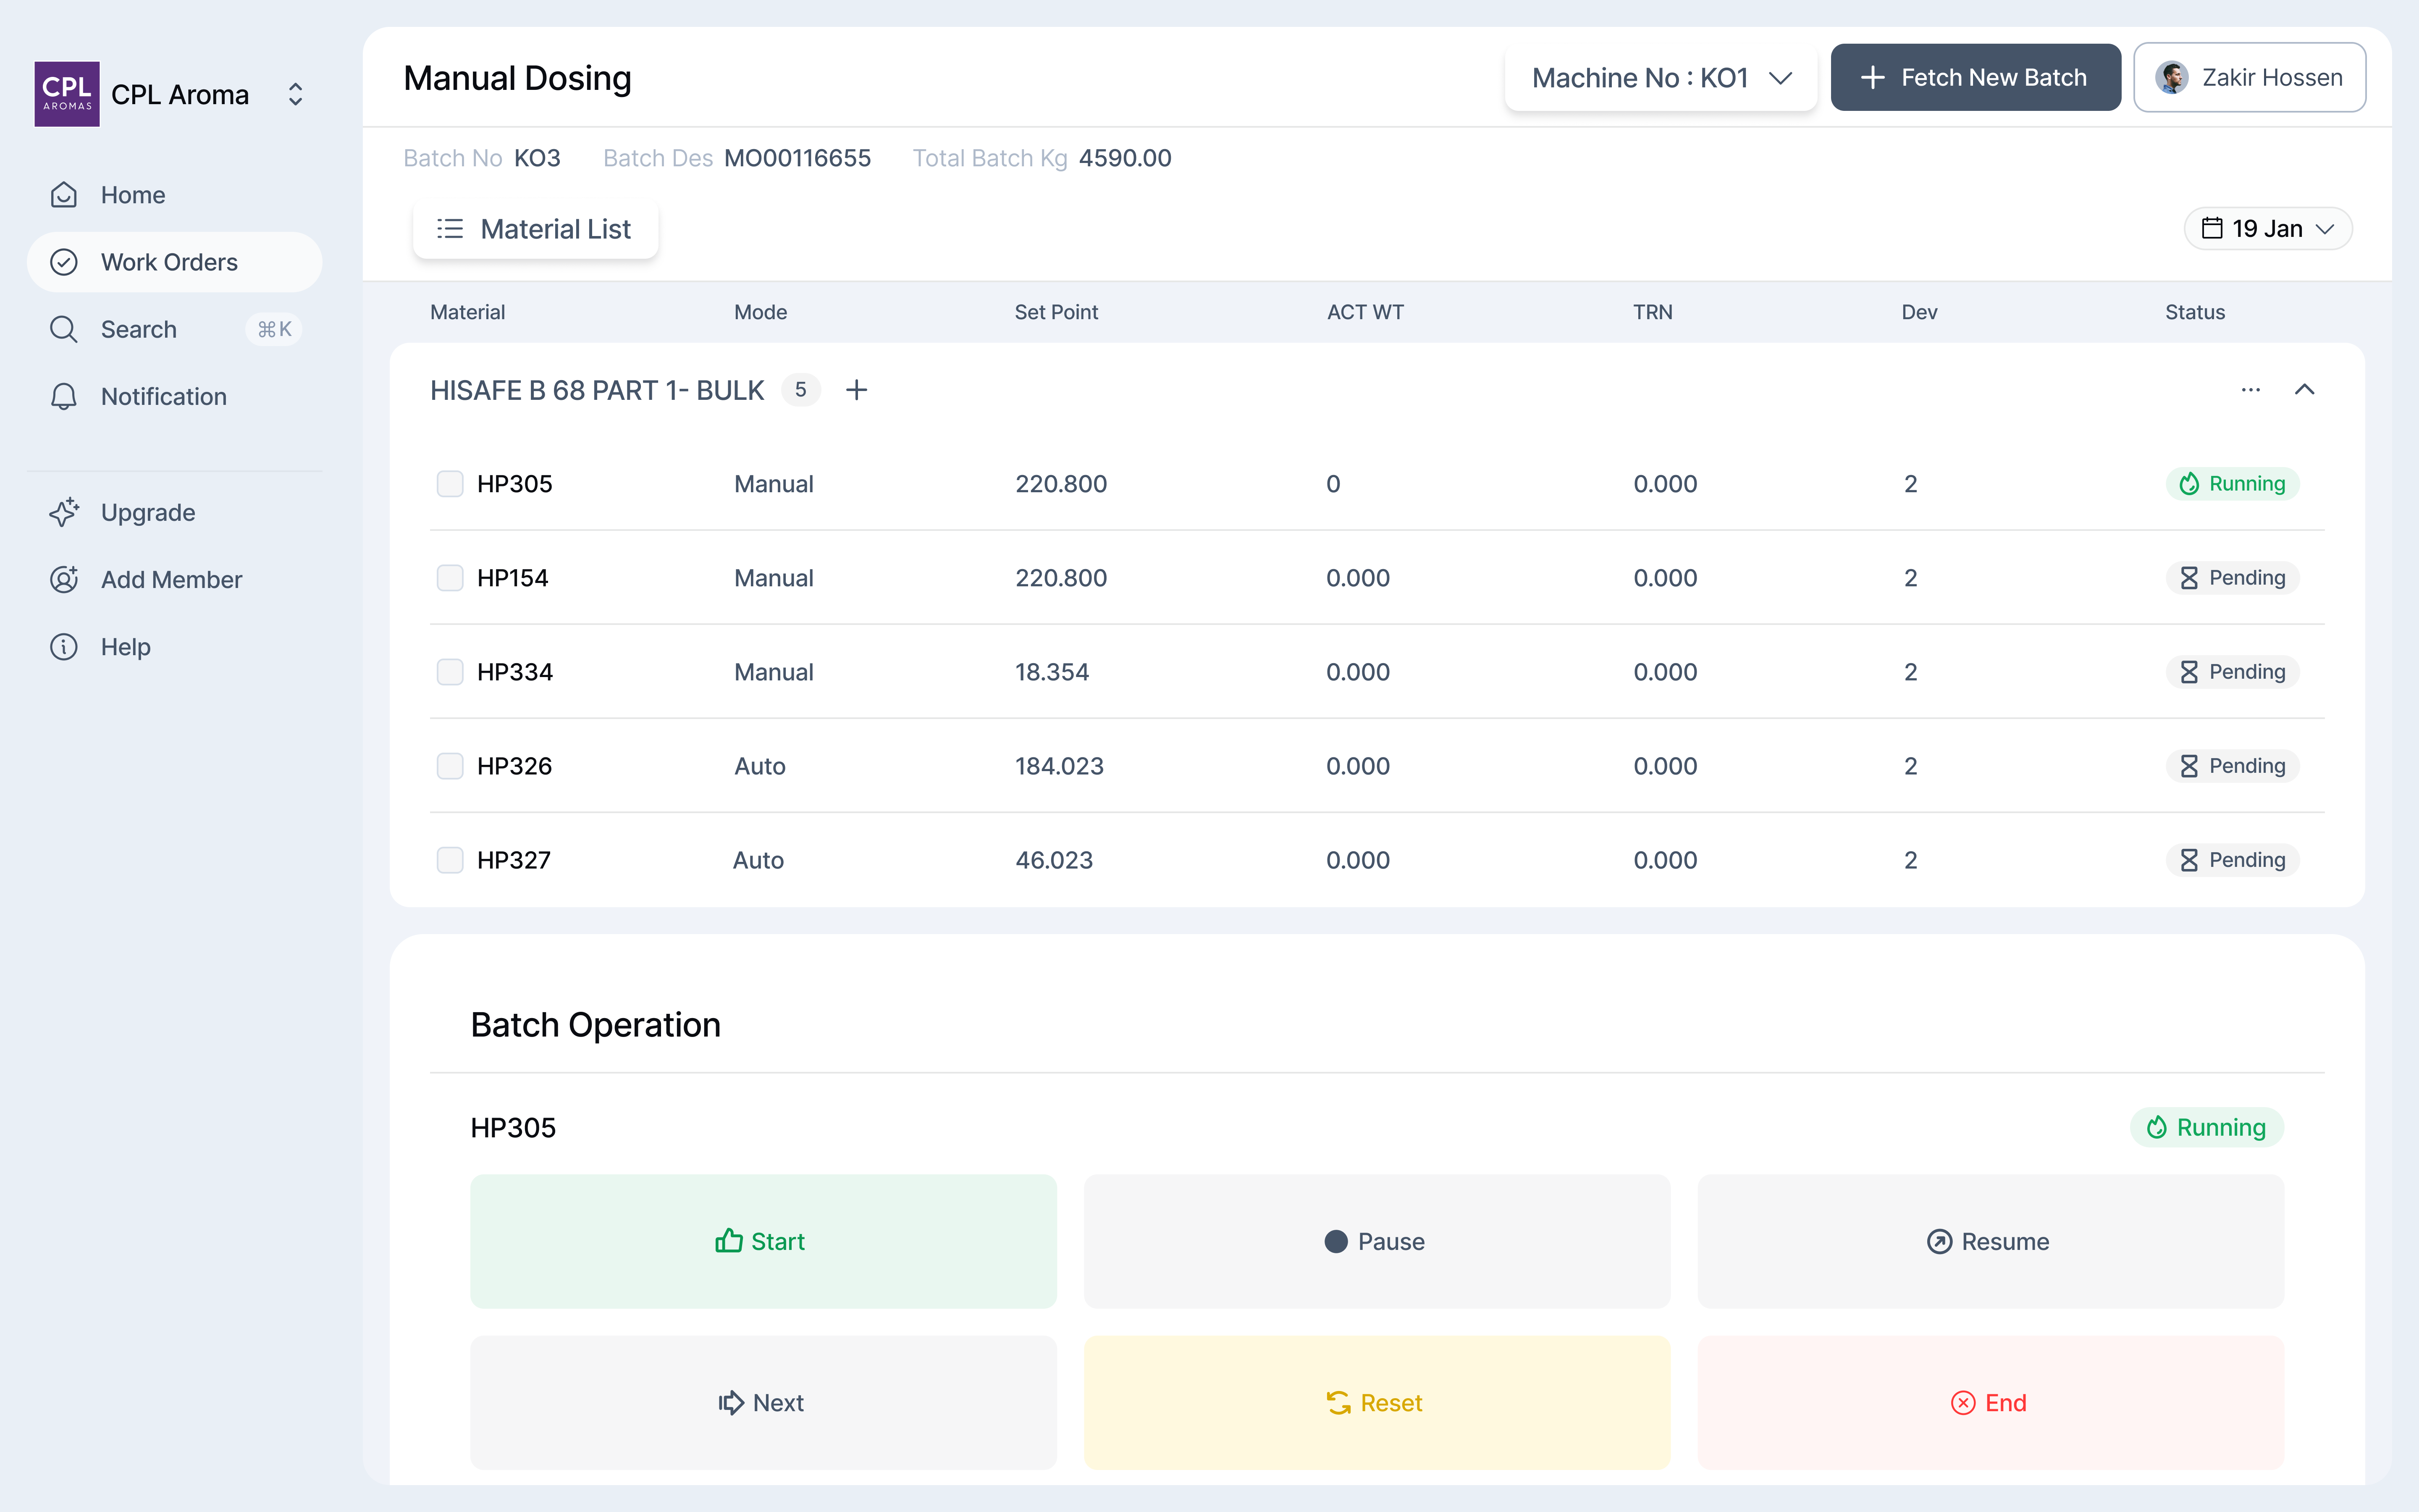The image size is (2419, 1512).
Task: Open the workspace switcher arrows beside CPL Aroma
Action: [x=295, y=94]
